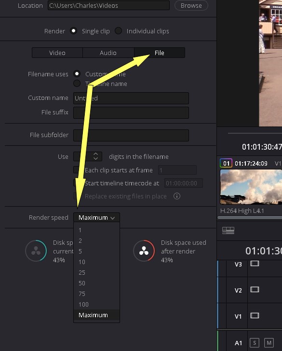
Task: Enable Each clip starts at frame checkbox
Action: (77, 170)
